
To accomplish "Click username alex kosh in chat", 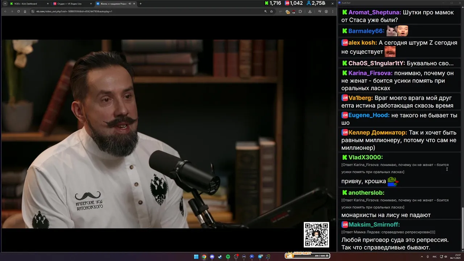I will tap(362, 43).
